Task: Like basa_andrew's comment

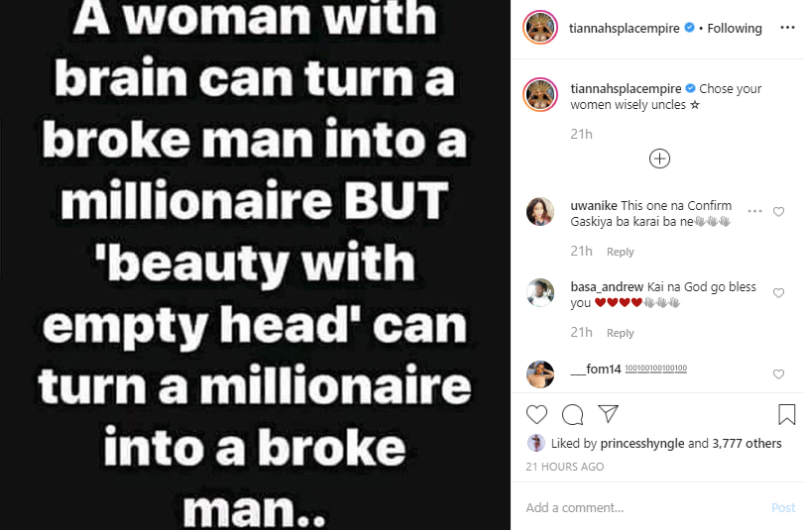Action: [x=778, y=294]
